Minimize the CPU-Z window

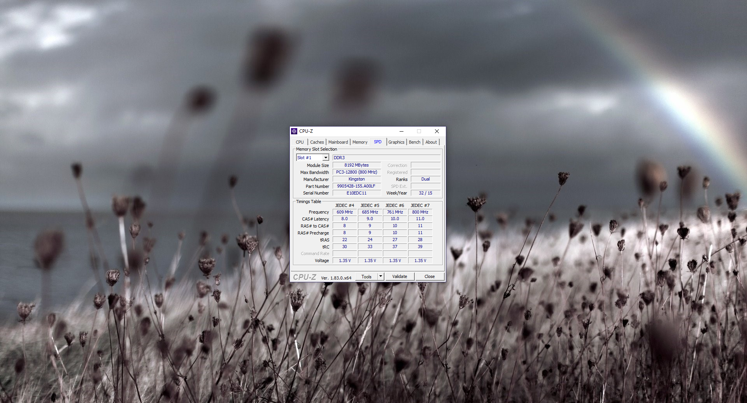[x=401, y=131]
